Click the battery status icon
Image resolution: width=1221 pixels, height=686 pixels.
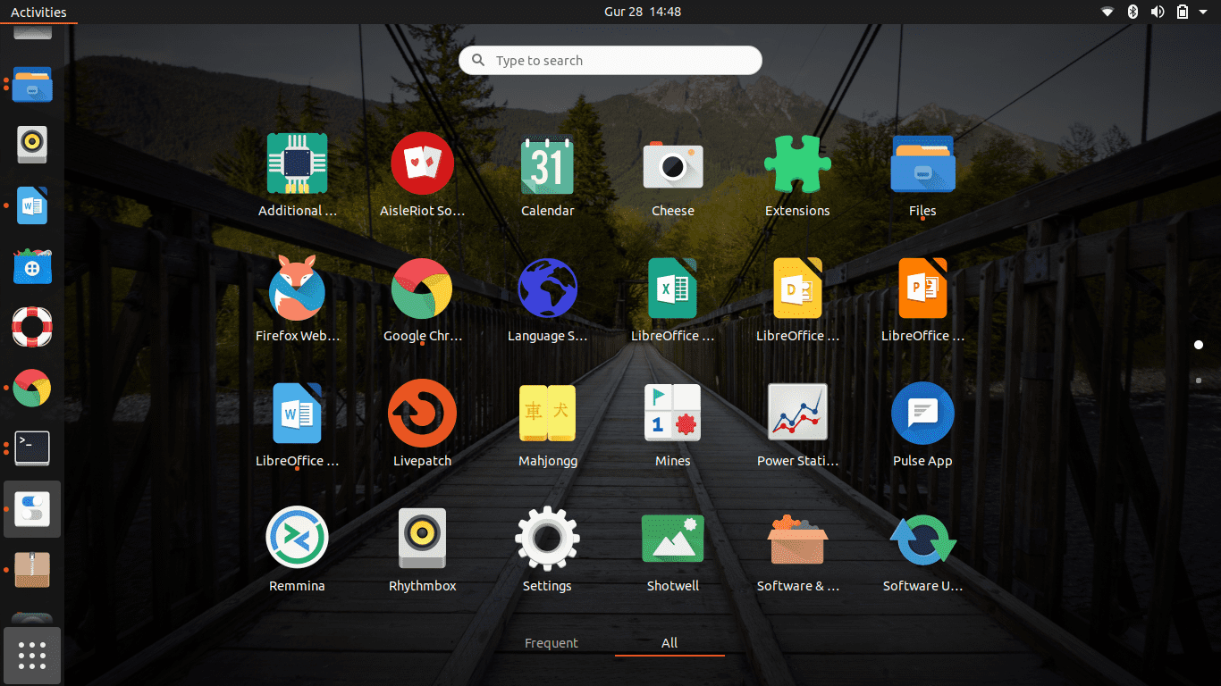click(x=1183, y=12)
